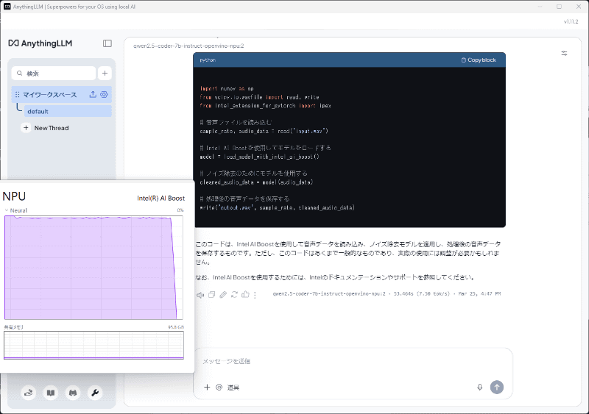The width and height of the screenshot is (589, 414).
Task: Send message with arrow button
Action: point(496,387)
